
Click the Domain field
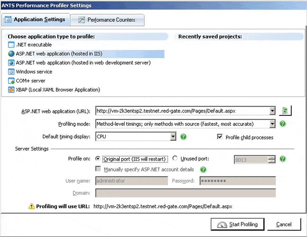click(x=186, y=193)
